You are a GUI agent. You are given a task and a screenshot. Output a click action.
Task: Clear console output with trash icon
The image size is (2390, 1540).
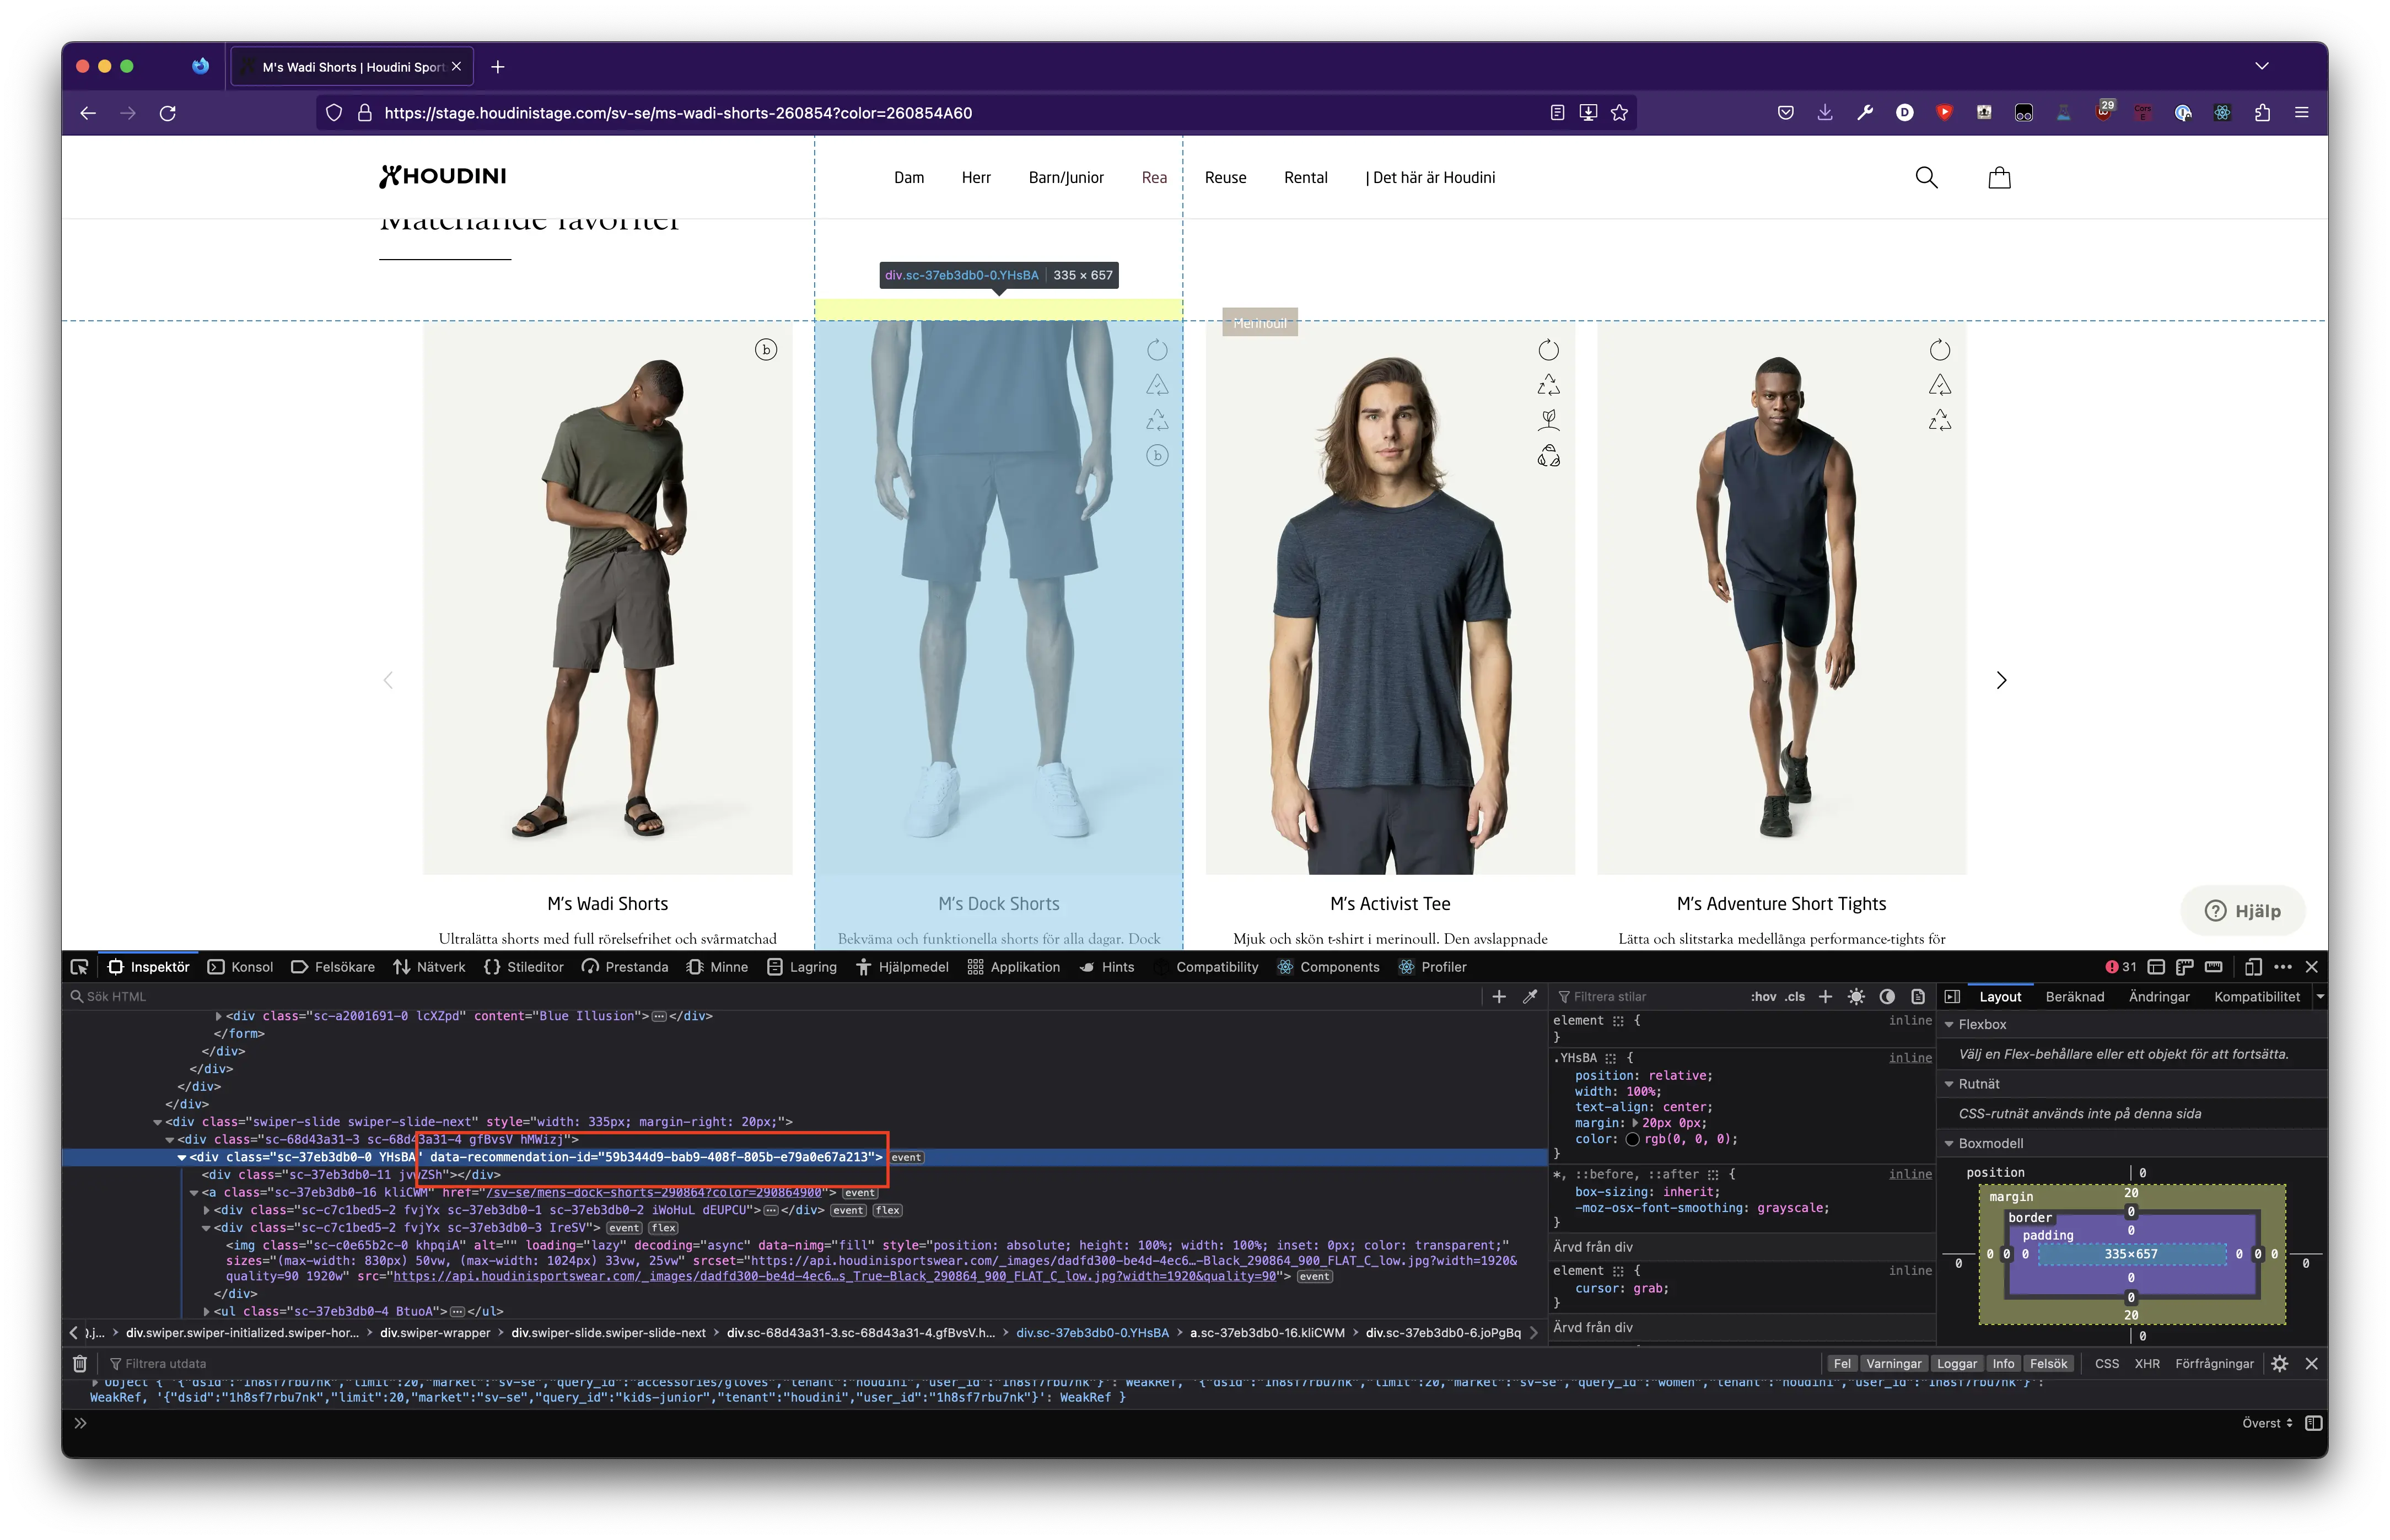pyautogui.click(x=80, y=1363)
